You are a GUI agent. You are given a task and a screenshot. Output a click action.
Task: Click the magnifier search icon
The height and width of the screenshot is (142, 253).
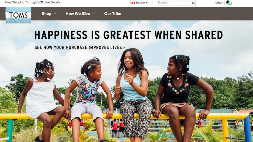coord(193,3)
